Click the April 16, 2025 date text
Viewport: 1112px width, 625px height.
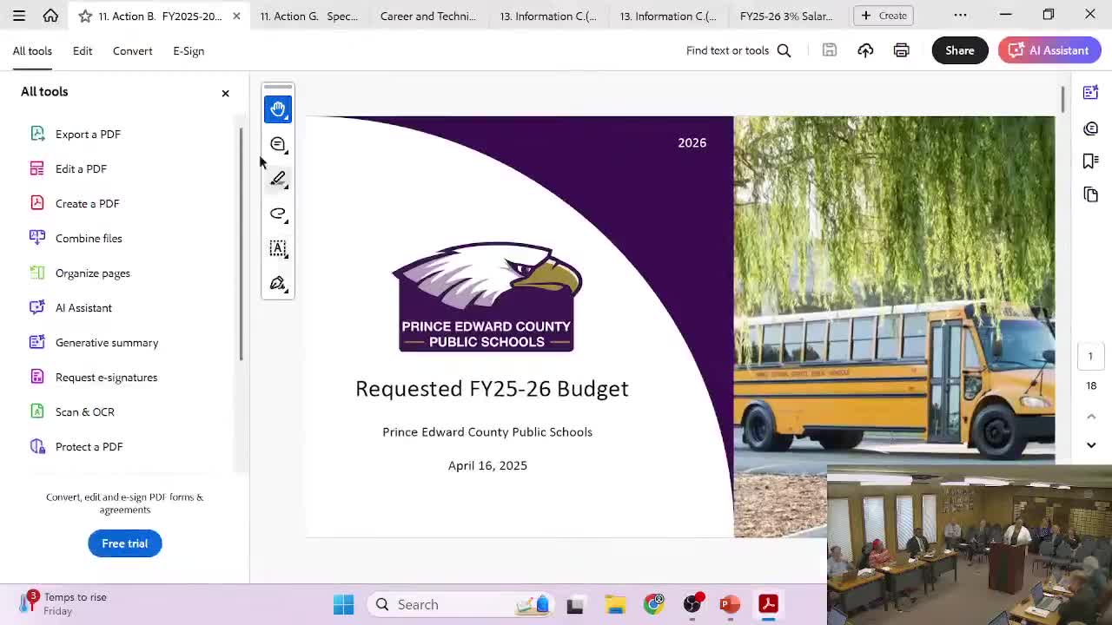tap(487, 465)
